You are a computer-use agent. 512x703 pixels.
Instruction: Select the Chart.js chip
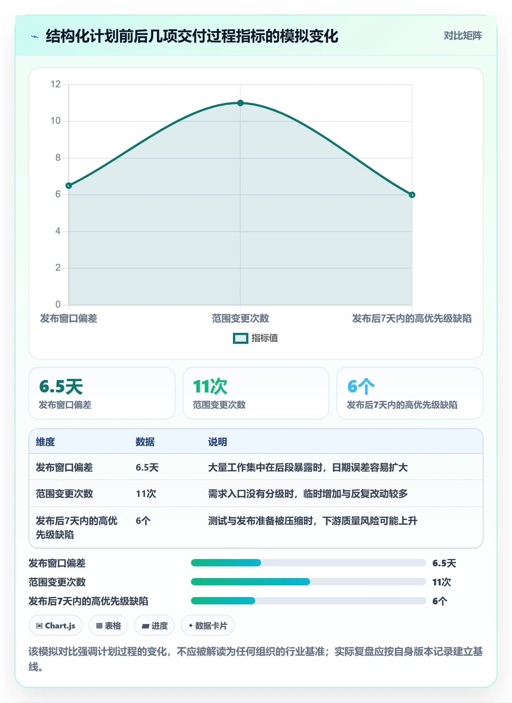56,626
